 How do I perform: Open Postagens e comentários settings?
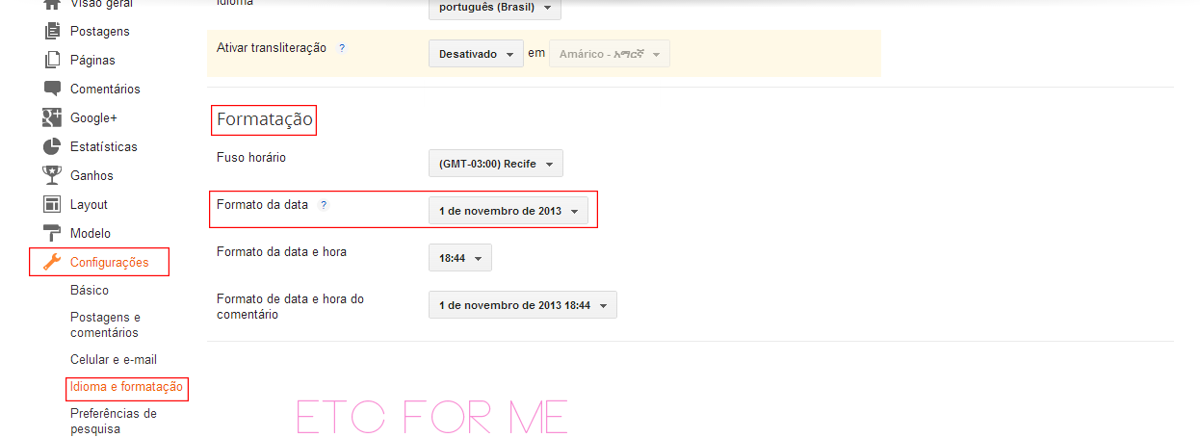(105, 324)
